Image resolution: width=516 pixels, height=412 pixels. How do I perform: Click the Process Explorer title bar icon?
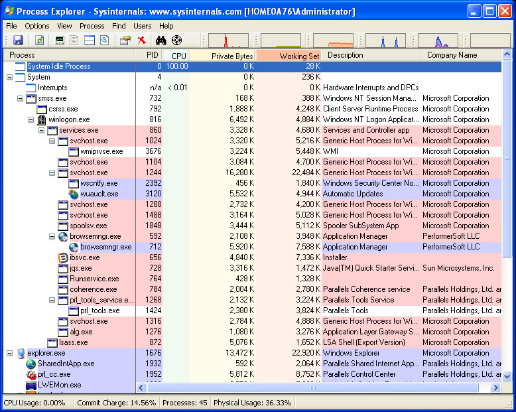click(9, 11)
